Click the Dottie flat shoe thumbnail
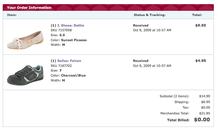 (25, 40)
